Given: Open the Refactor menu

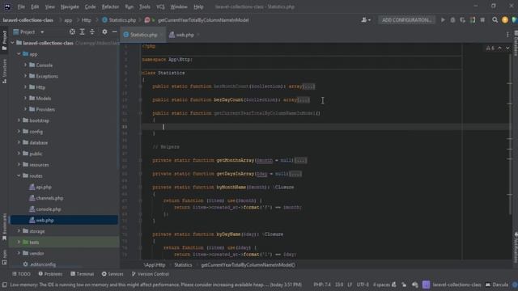Looking at the screenshot, I should pyautogui.click(x=110, y=6).
